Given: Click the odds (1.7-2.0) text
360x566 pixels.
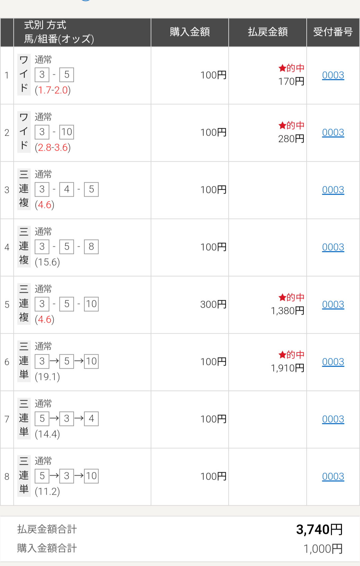Looking at the screenshot, I should (53, 90).
